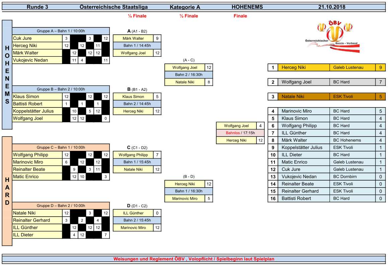The image size is (388, 266).
Task: Click the red "Finale" column heading
Action: [x=240, y=16]
